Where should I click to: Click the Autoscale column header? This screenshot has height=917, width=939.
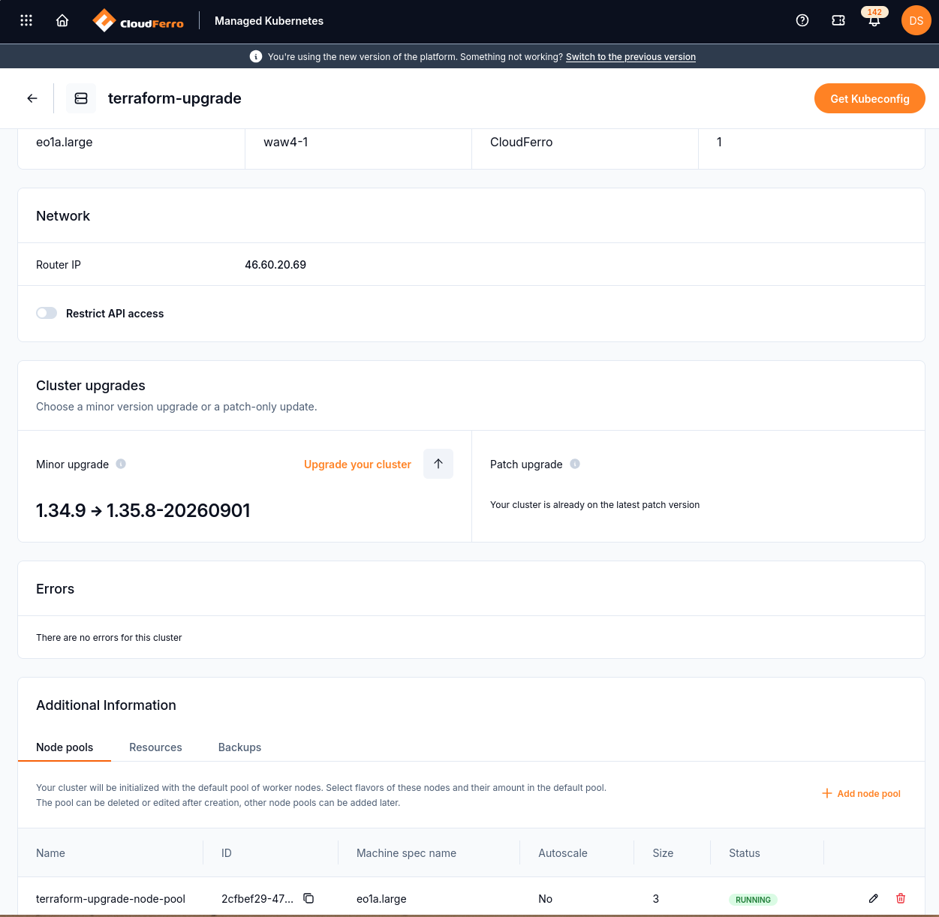pos(563,853)
